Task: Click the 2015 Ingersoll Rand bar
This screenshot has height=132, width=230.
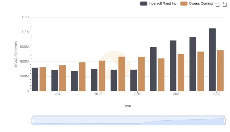Action: (x=55, y=80)
